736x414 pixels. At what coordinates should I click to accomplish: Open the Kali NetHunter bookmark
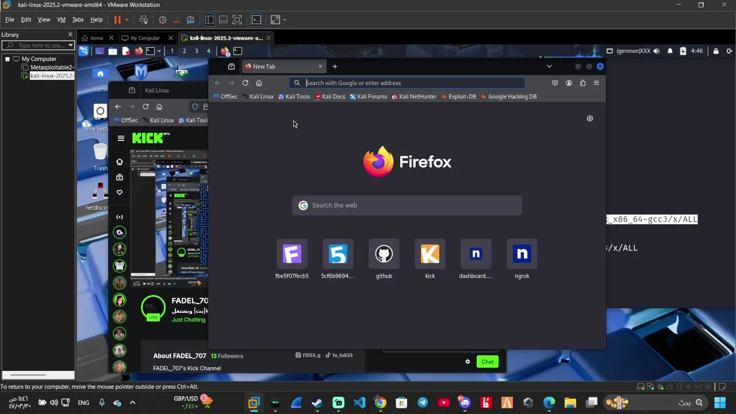414,97
